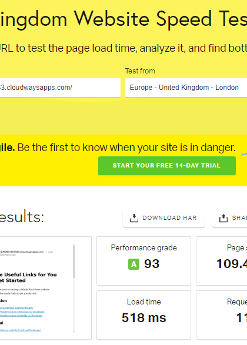247x345 pixels.
Task: Click the download icon beside Download HAR
Action: point(134,218)
